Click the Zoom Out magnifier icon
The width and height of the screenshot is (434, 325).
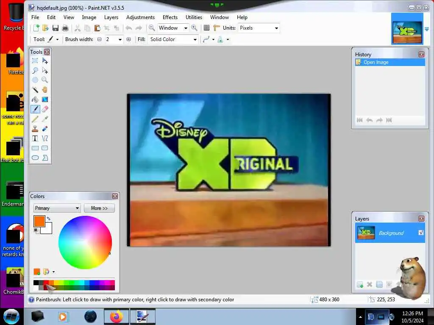152,28
